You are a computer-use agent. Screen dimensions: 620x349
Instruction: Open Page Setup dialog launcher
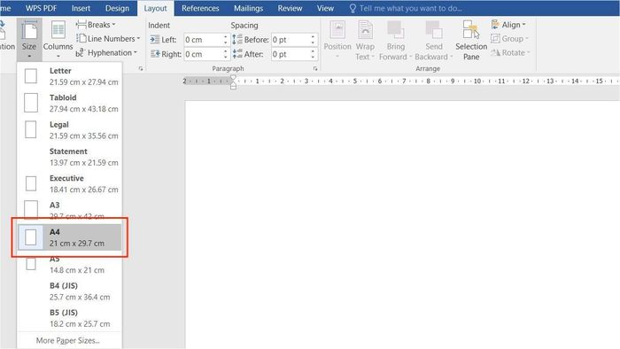point(141,68)
